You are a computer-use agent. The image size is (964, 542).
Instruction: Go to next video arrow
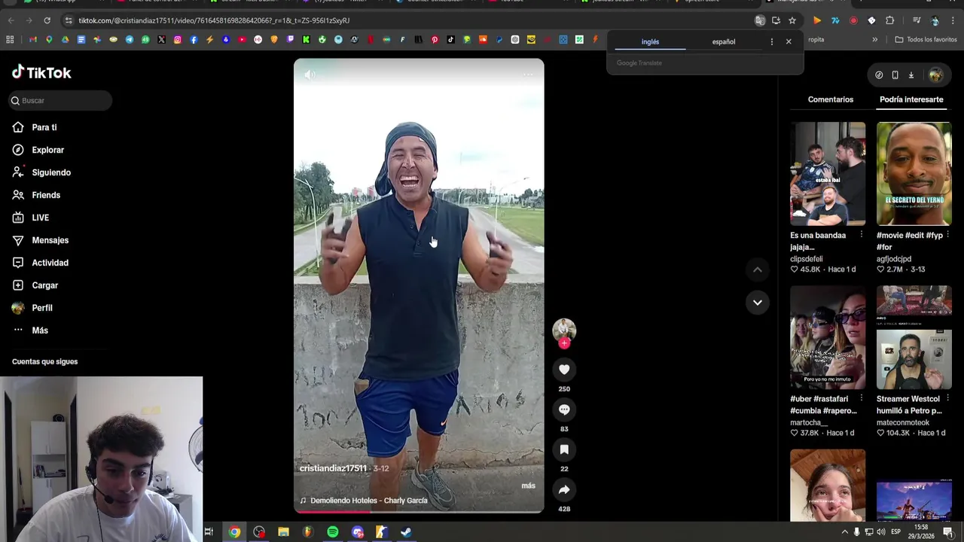pos(758,303)
